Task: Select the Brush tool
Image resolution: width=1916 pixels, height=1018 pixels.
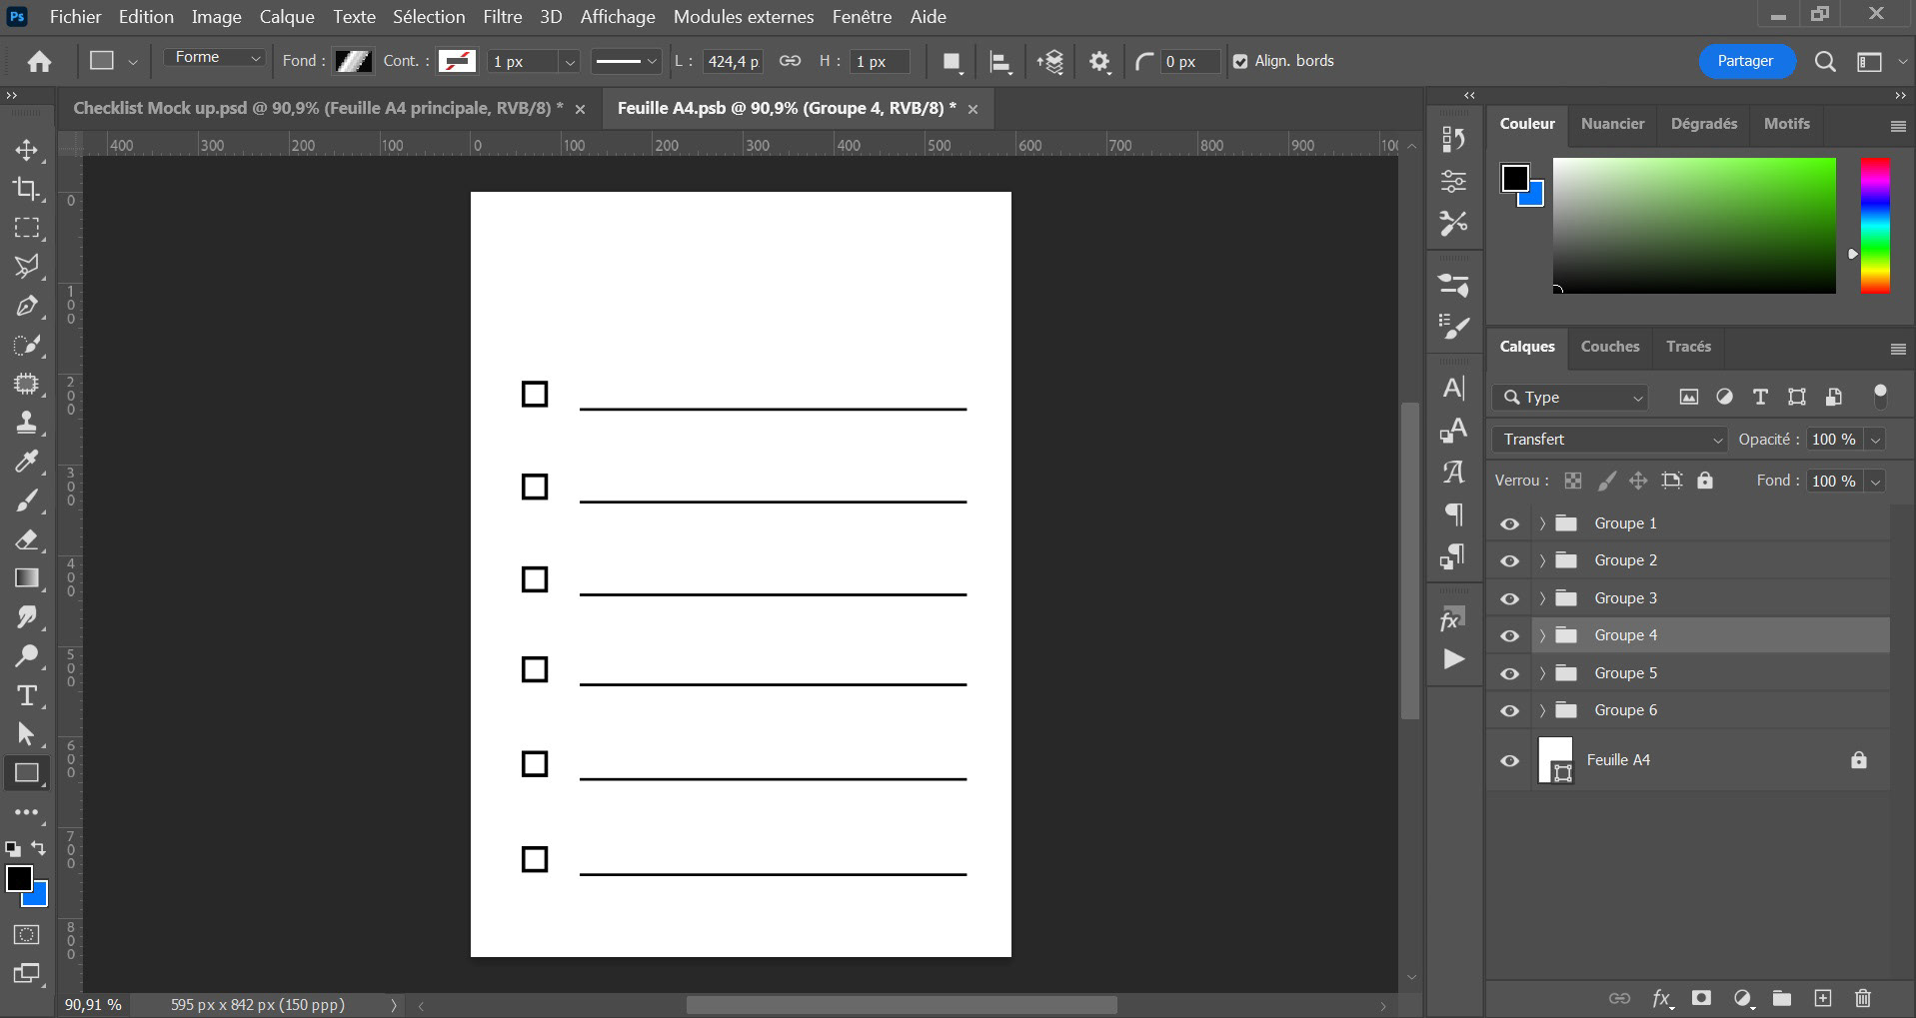Action: coord(27,501)
